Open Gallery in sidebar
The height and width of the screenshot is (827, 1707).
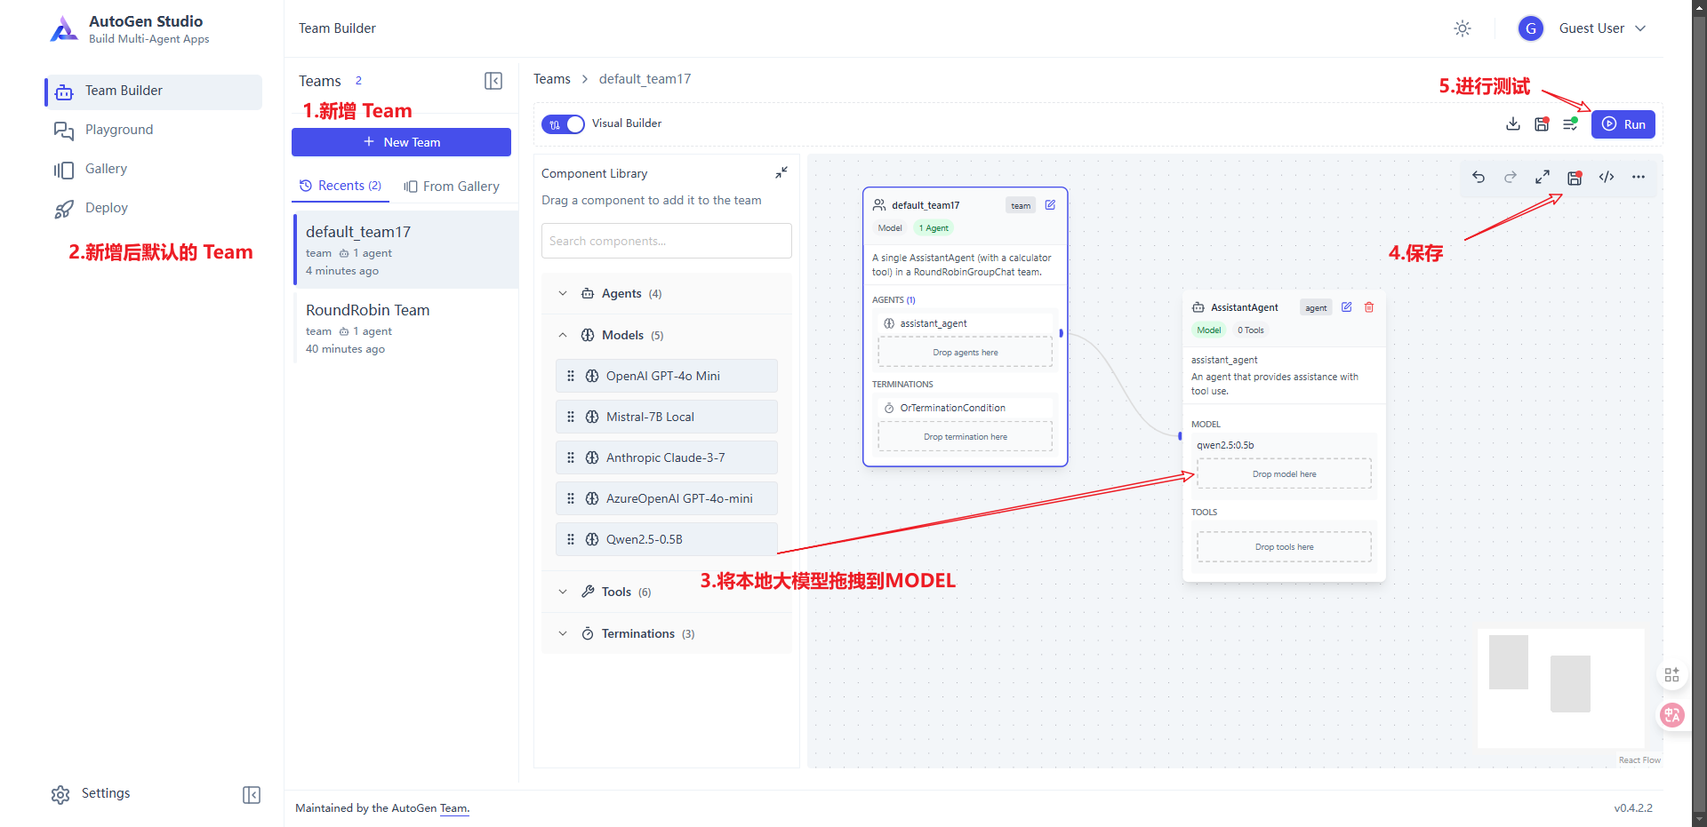[153, 170]
